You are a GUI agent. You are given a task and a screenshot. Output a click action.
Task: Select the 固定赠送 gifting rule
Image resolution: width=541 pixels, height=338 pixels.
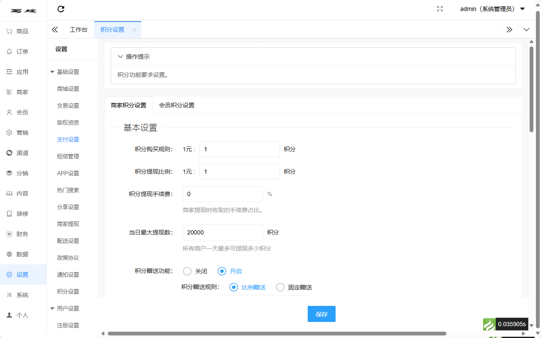point(280,287)
